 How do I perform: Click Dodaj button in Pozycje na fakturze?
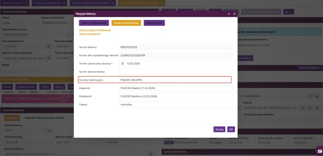[8, 87]
